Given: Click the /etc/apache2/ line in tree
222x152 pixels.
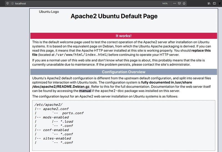Looking at the screenshot, I should point(48,105).
